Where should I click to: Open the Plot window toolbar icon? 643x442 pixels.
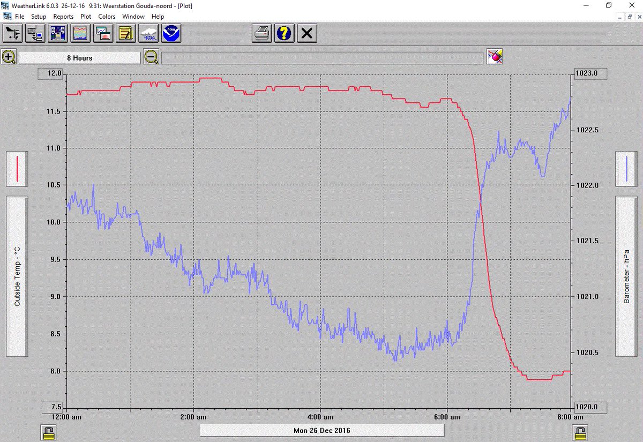point(102,33)
